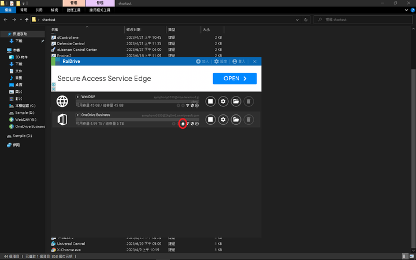416x260 pixels.
Task: Click the E: drive letter badge
Action: pyautogui.click(x=78, y=97)
